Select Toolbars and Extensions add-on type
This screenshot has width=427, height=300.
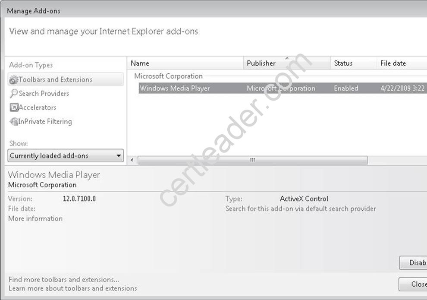pyautogui.click(x=66, y=79)
